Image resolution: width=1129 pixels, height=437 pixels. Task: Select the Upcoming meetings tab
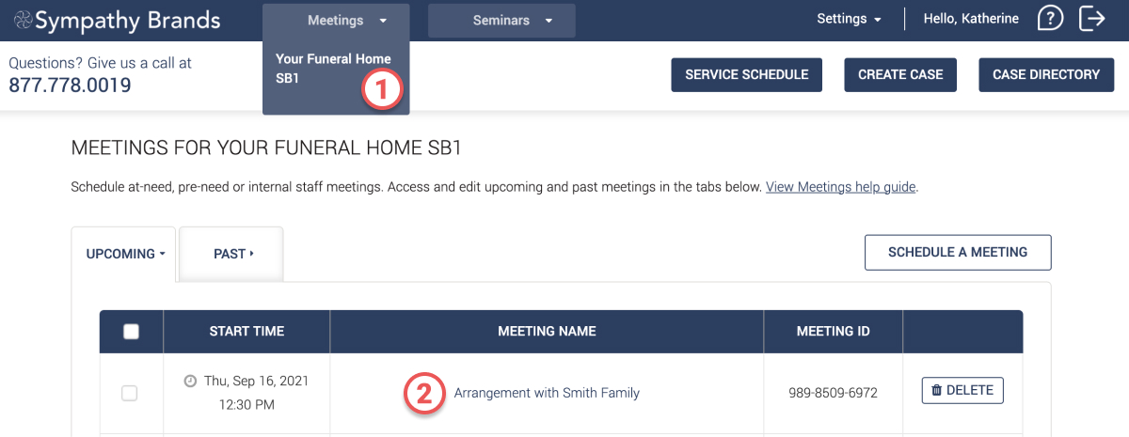(124, 254)
